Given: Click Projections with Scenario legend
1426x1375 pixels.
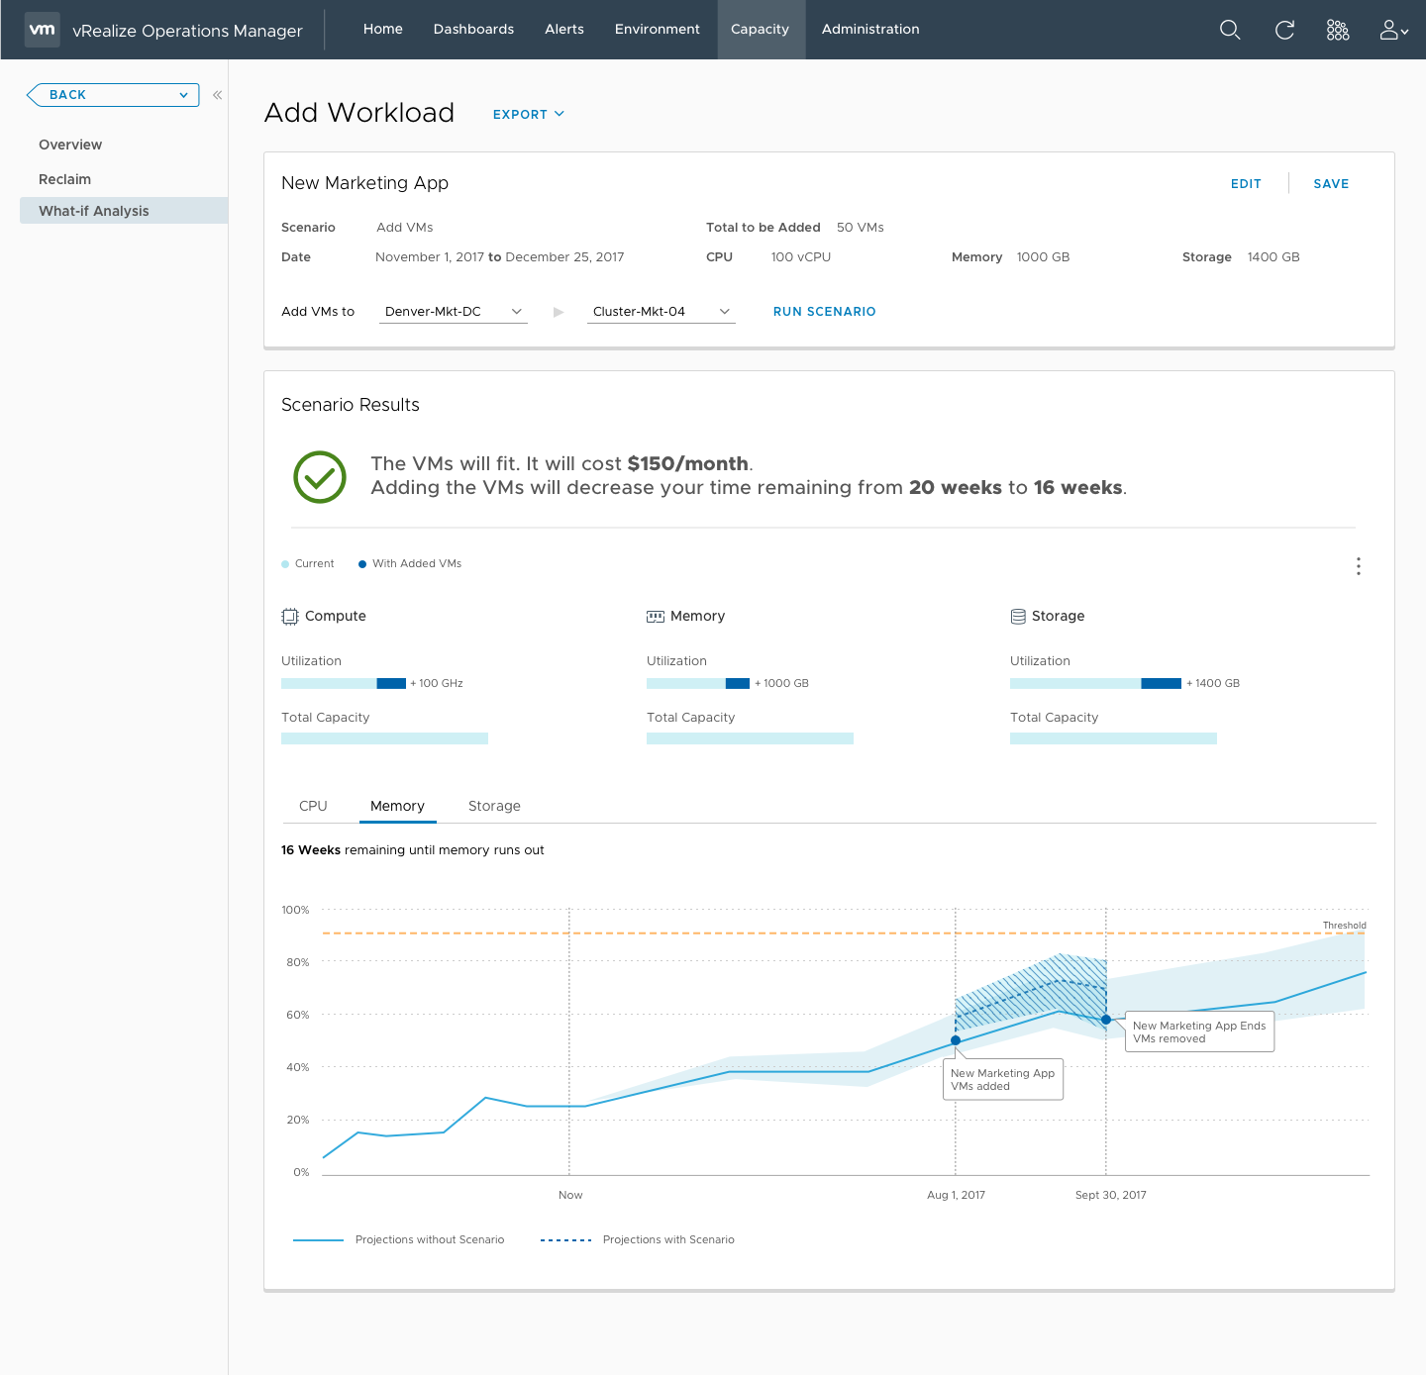Looking at the screenshot, I should click(x=638, y=1239).
